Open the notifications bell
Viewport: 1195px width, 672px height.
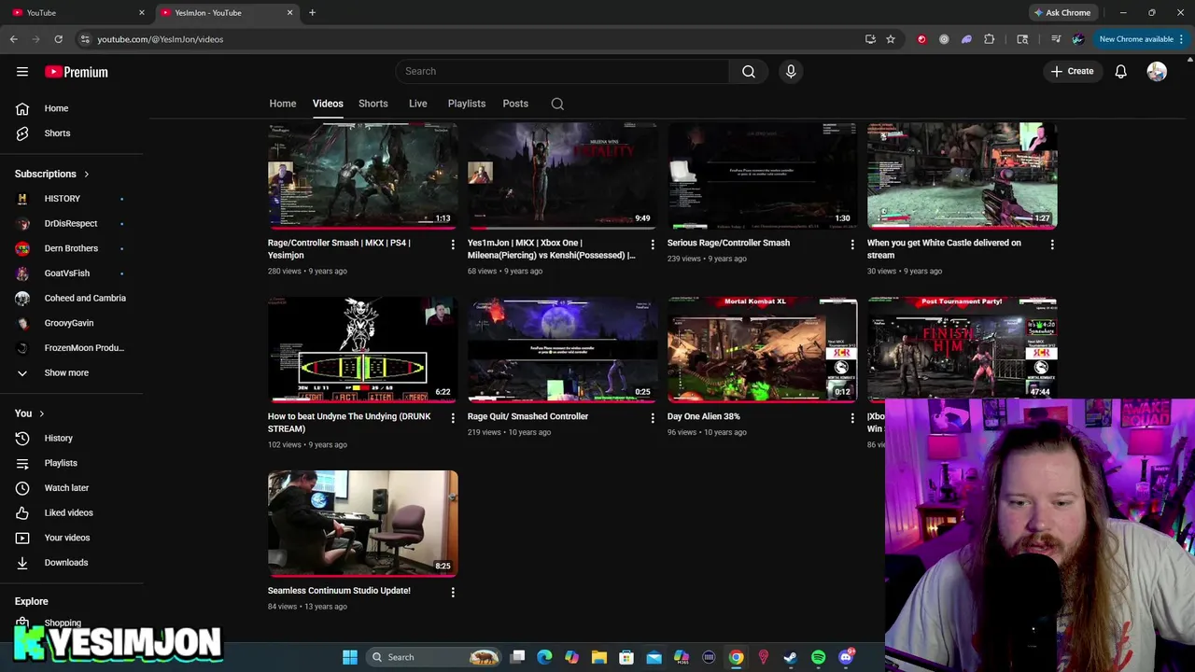click(x=1121, y=71)
